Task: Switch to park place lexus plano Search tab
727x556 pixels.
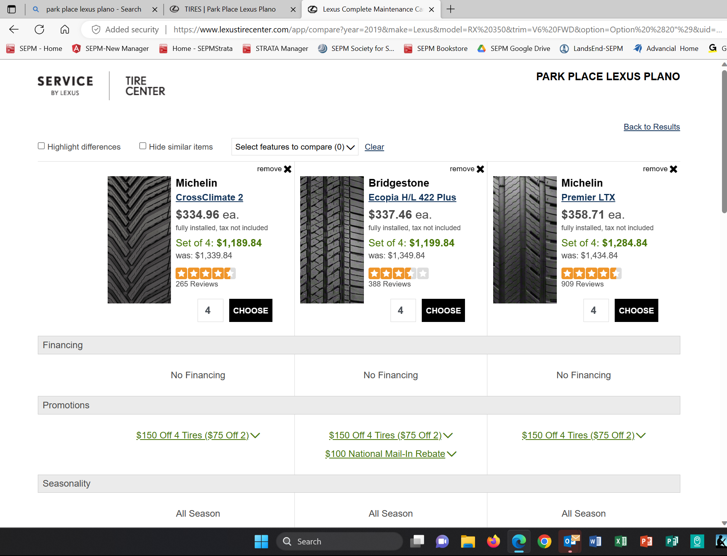Action: pos(94,9)
